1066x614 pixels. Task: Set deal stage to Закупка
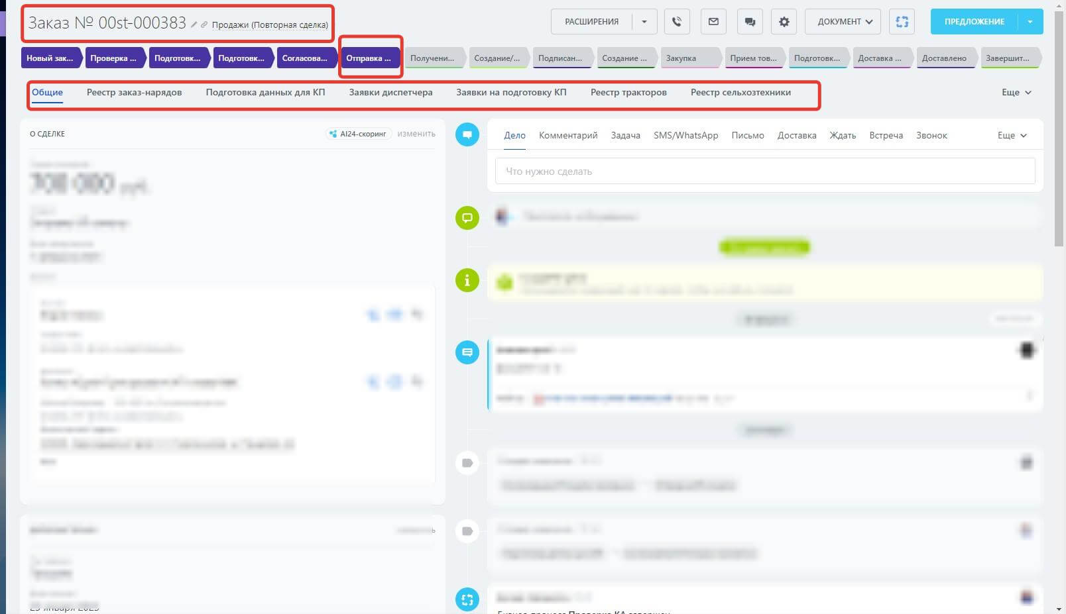click(x=681, y=58)
